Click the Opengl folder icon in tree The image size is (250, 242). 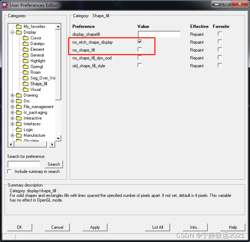coord(26,67)
